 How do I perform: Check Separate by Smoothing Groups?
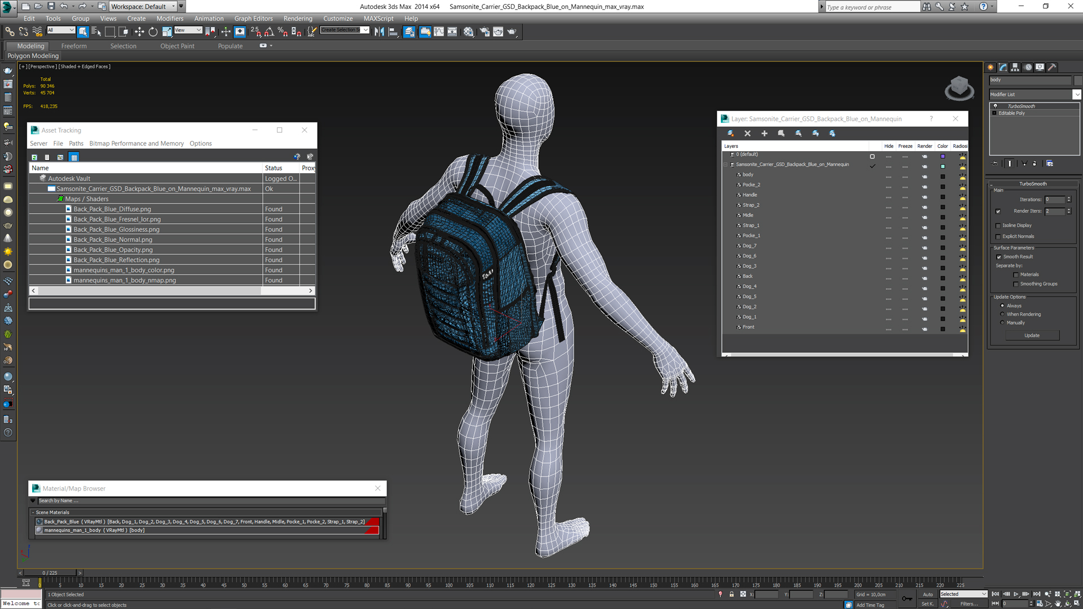(1016, 284)
